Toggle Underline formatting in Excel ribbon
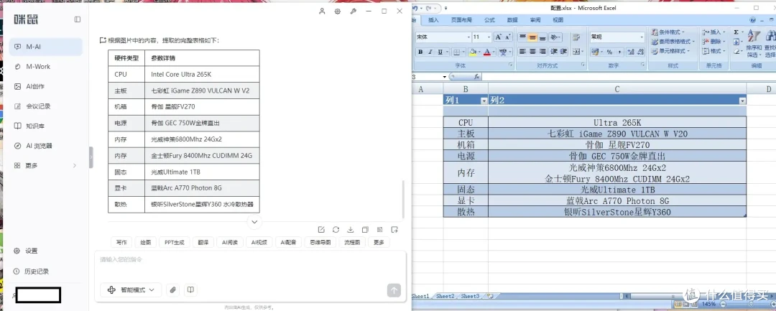This screenshot has height=311, width=776. [x=440, y=52]
